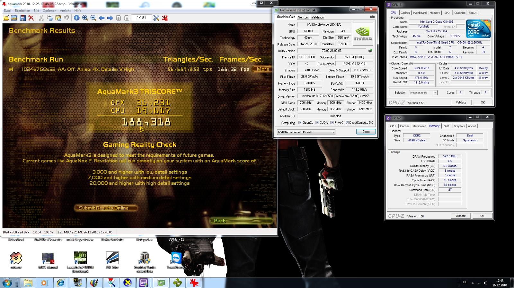Image resolution: width=514 pixels, height=288 pixels.
Task: Click the GPU-Z camera screenshot icon
Action: point(372,17)
